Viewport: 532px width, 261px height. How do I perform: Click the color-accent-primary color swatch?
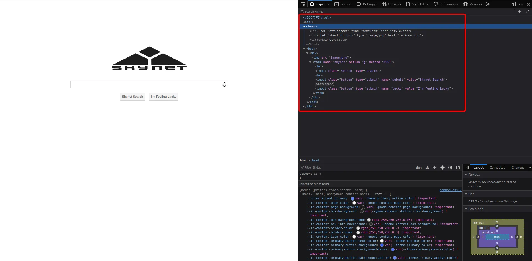point(352,199)
